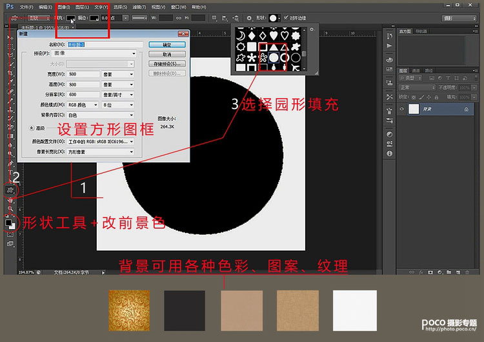Select the Rectangular Marquee tool

10,46
